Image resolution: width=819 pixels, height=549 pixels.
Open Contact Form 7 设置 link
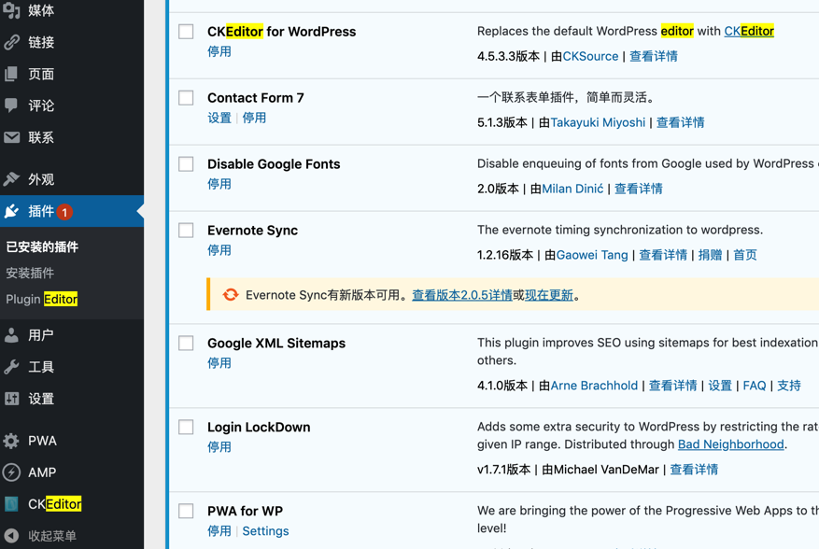219,118
